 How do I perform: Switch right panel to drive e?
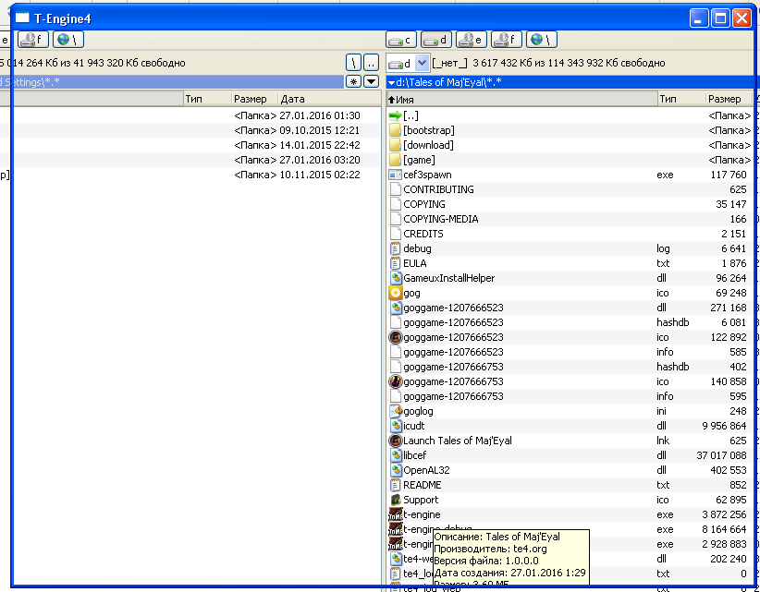click(472, 39)
